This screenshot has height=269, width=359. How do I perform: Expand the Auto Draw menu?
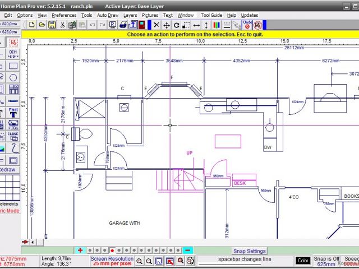(x=108, y=15)
